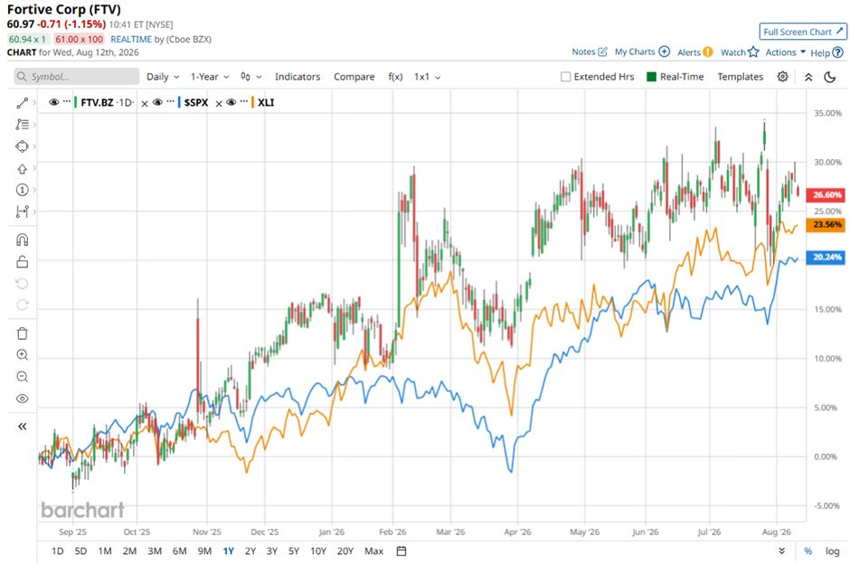The image size is (850, 565).
Task: Open the Full Screen Chart button
Action: (x=803, y=32)
